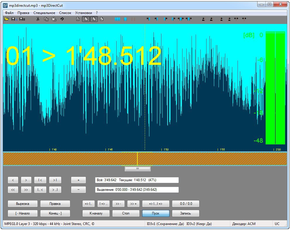
Task: Click the copy icon in toolbar
Action: 46,19
